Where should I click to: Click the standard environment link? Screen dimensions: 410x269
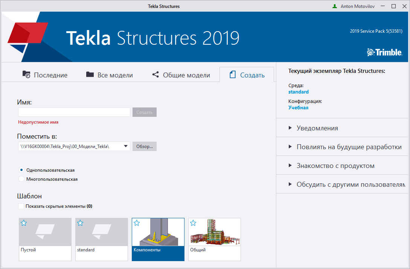pos(298,92)
